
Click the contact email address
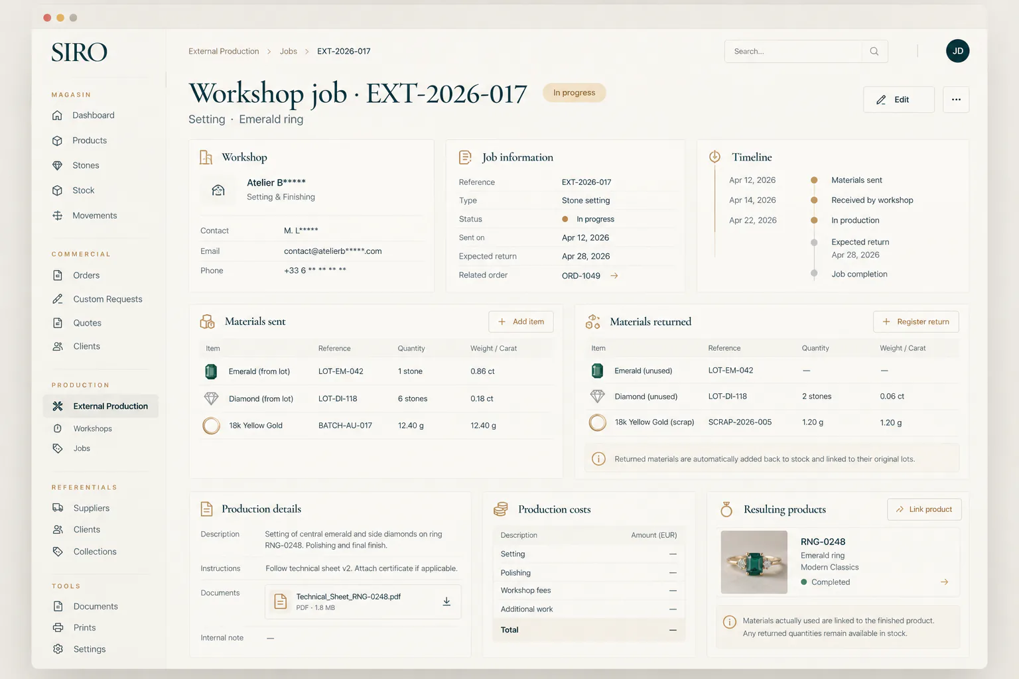point(333,251)
